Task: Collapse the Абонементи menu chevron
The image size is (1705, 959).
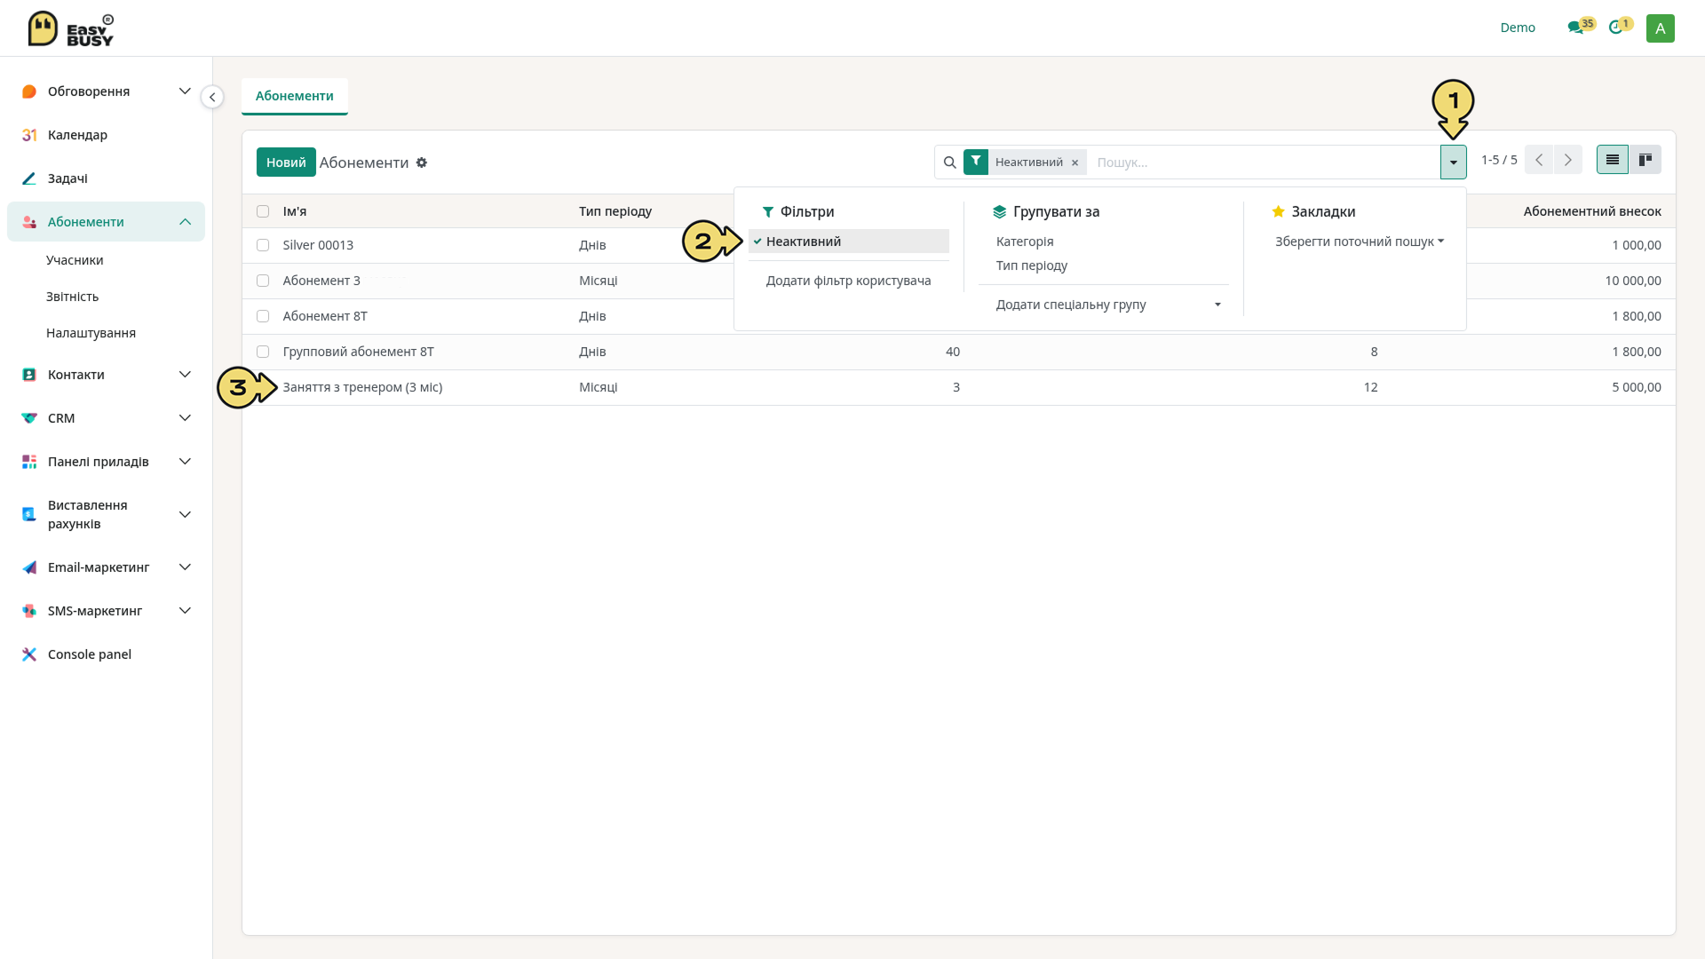Action: 185,222
